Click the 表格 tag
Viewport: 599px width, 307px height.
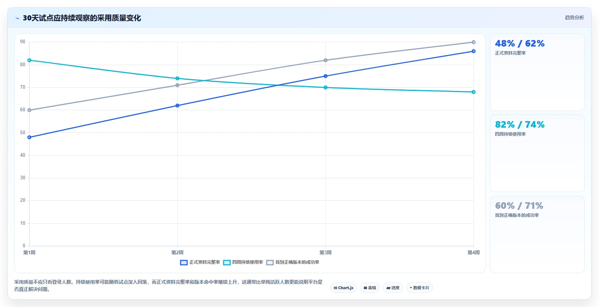pos(370,288)
